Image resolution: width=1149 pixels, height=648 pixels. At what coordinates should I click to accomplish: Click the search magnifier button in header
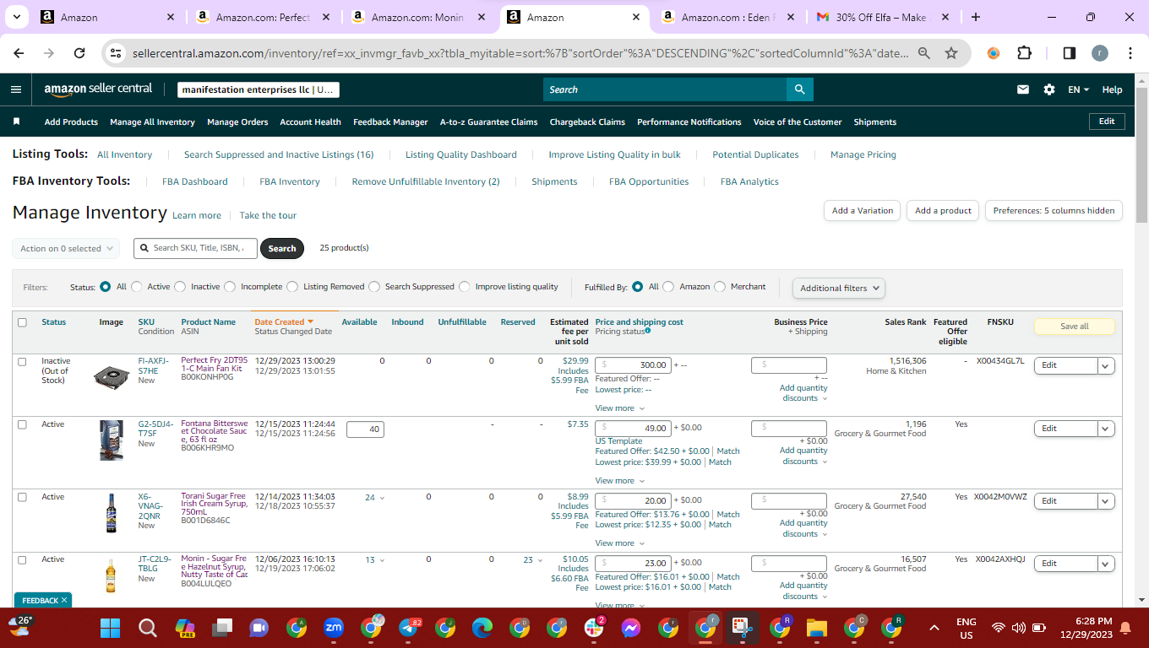coord(799,89)
